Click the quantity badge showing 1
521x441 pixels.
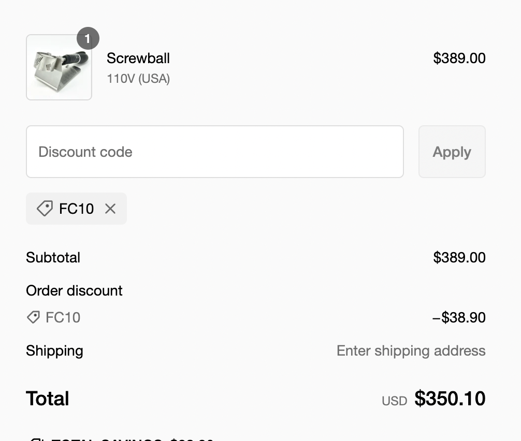pyautogui.click(x=88, y=38)
